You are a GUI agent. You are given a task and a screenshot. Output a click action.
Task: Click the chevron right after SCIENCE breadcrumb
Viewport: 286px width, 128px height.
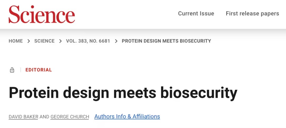(60, 41)
